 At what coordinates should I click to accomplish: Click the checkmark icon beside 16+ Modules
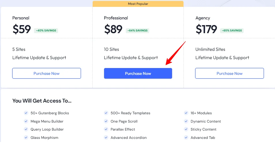pyautogui.click(x=186, y=113)
